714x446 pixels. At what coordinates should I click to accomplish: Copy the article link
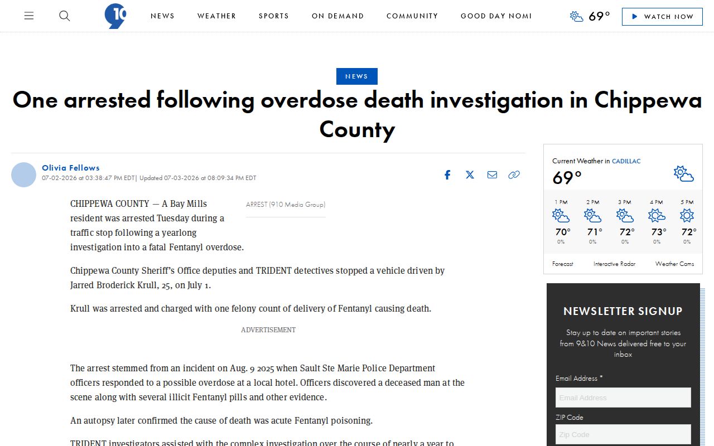[514, 175]
